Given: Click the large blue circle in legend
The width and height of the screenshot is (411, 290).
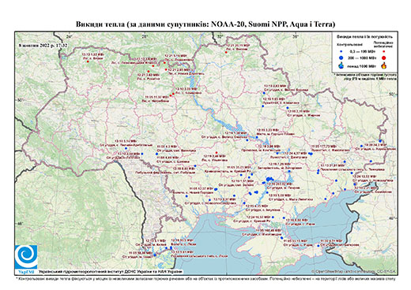Looking at the screenshot, I should tap(341, 58).
